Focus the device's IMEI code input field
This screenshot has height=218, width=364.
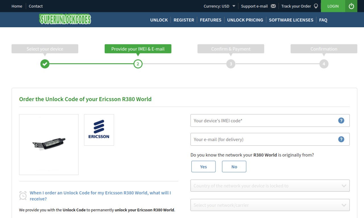coord(270,121)
